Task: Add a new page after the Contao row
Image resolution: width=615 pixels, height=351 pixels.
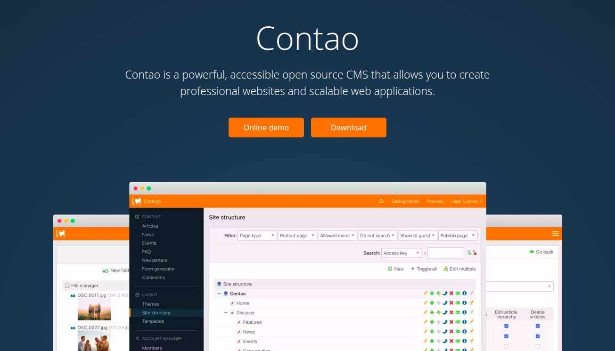Action: [432, 294]
